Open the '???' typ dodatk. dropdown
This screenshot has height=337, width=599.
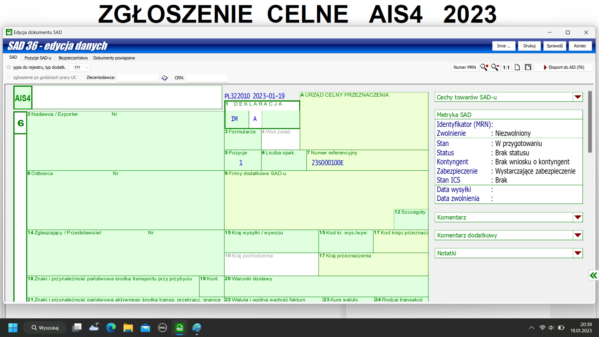(80, 67)
